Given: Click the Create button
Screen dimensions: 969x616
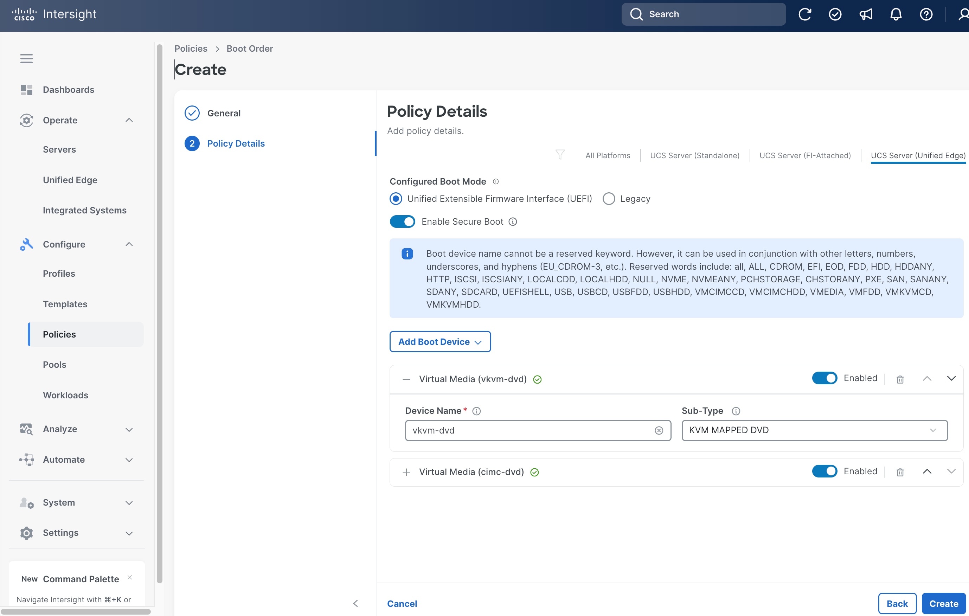Looking at the screenshot, I should 944,604.
